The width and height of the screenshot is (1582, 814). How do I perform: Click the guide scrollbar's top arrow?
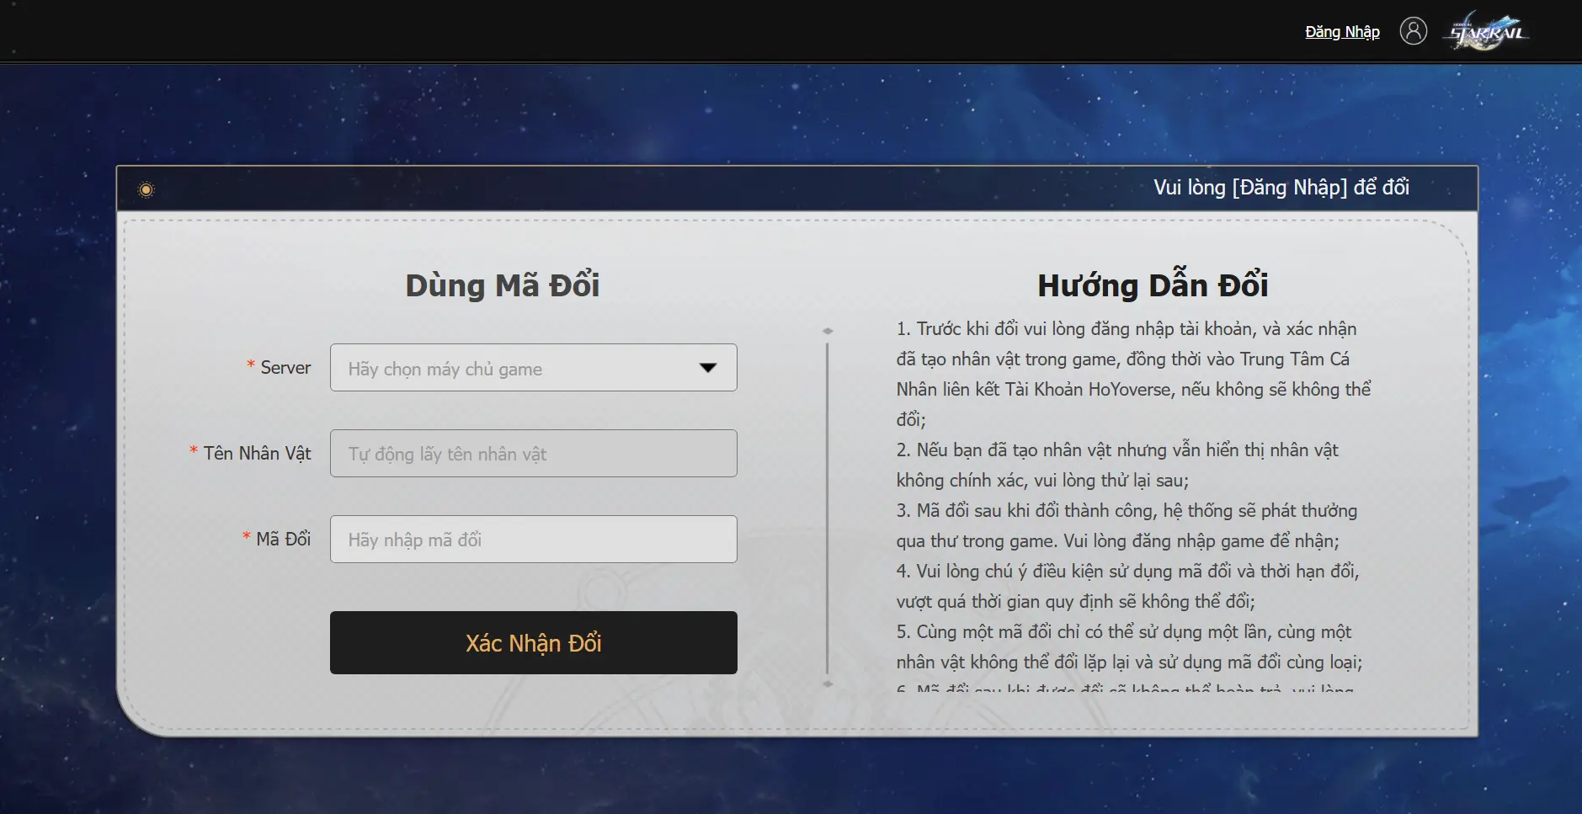[828, 331]
